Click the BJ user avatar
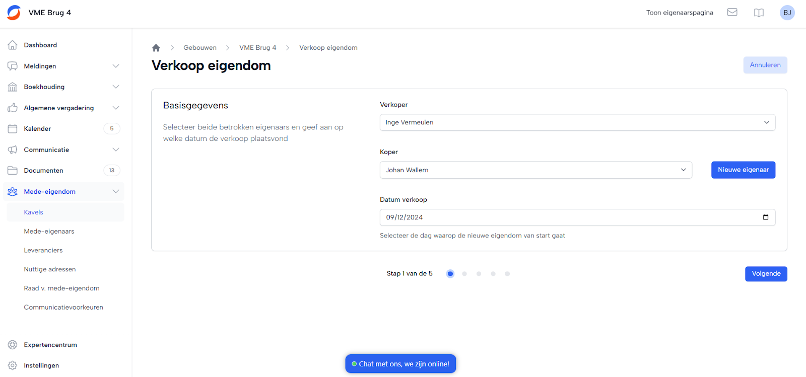 coord(787,13)
